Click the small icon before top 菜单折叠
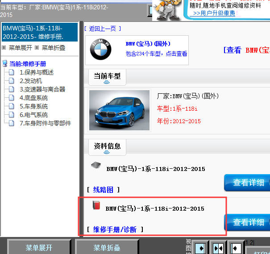270x254 pixels. 37,48
